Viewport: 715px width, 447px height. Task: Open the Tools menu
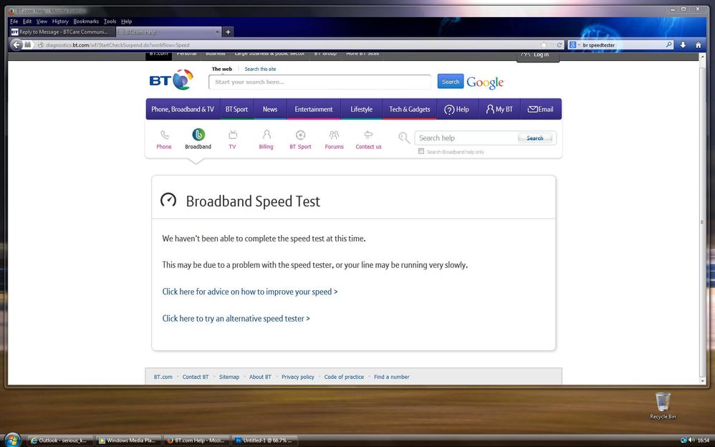coord(110,21)
